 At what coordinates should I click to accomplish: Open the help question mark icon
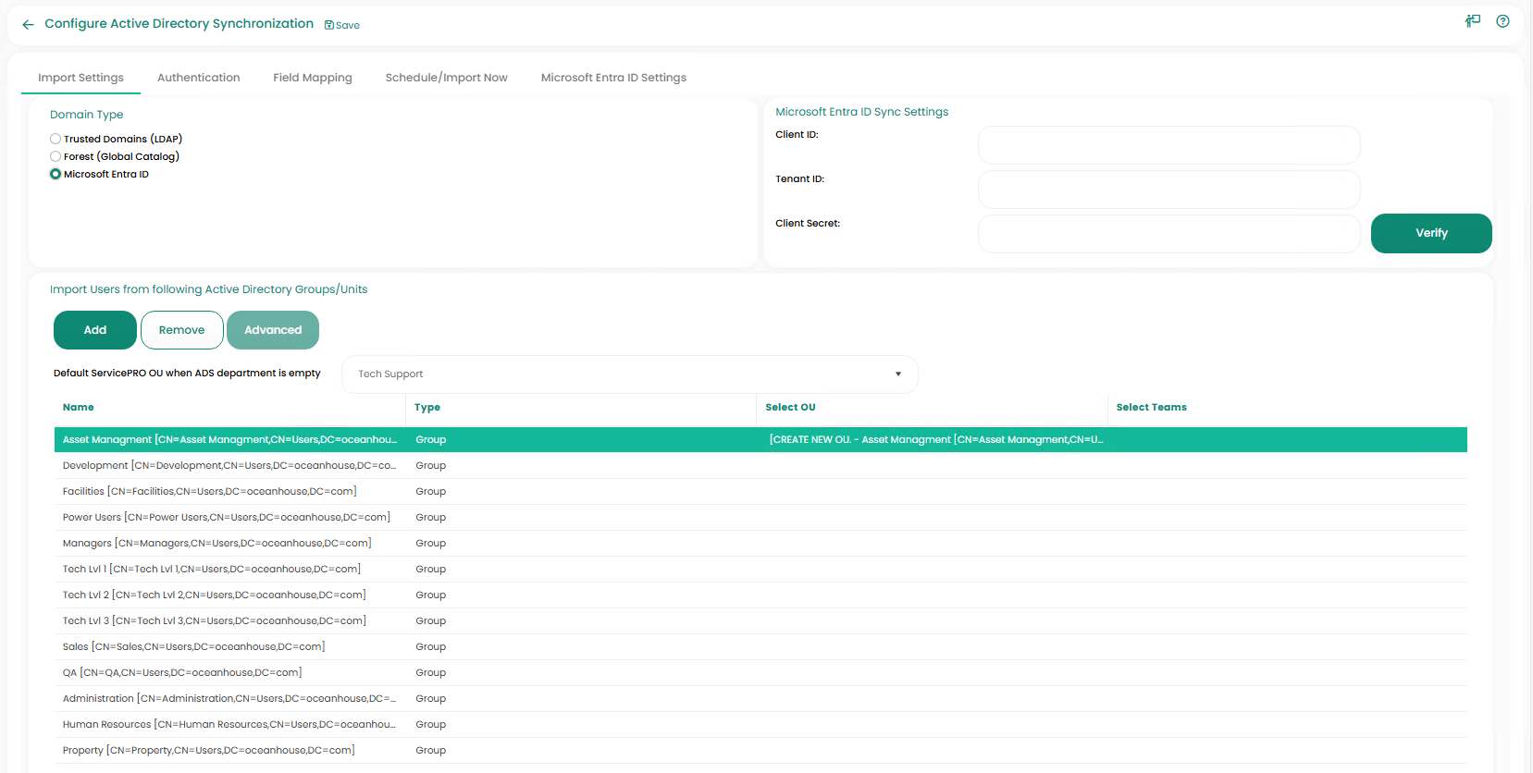point(1502,21)
